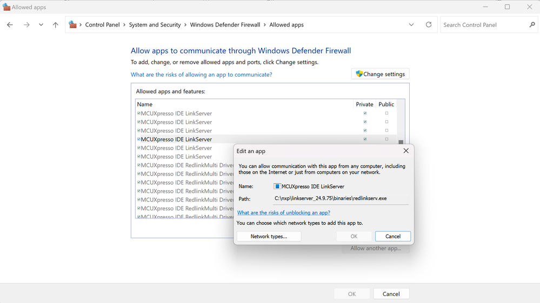Open the recent locations dropdown arrow
Image resolution: width=540 pixels, height=303 pixels.
41,25
